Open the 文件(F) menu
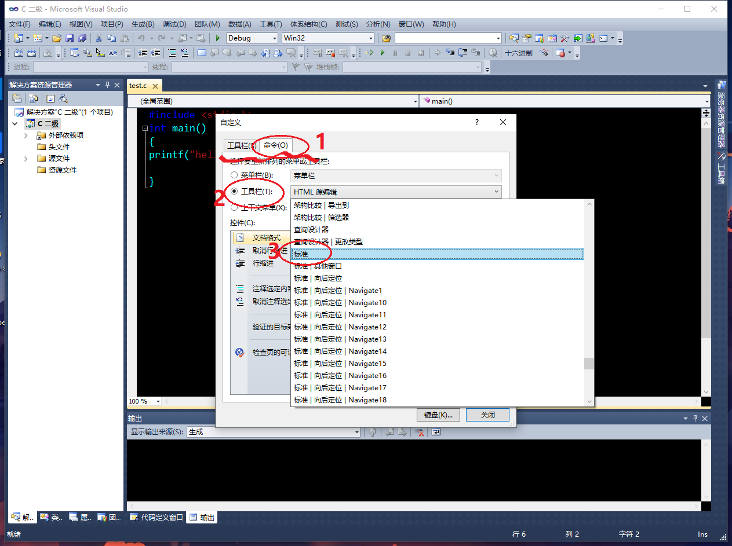Viewport: 732px width, 546px height. 20,24
